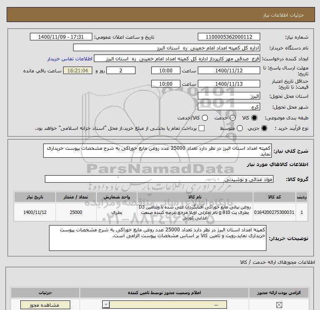Select the کالا radio button
The image size is (320, 310).
coord(254,118)
